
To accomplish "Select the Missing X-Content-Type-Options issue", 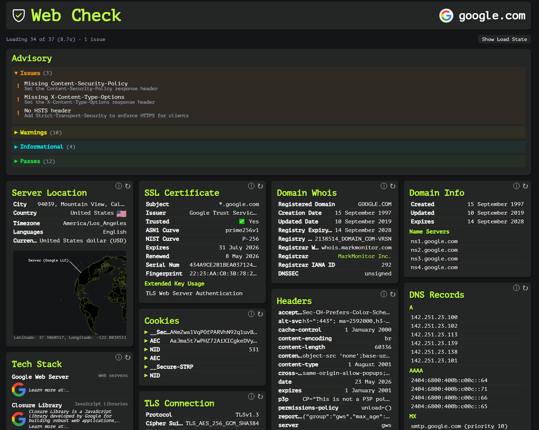I will (x=90, y=100).
